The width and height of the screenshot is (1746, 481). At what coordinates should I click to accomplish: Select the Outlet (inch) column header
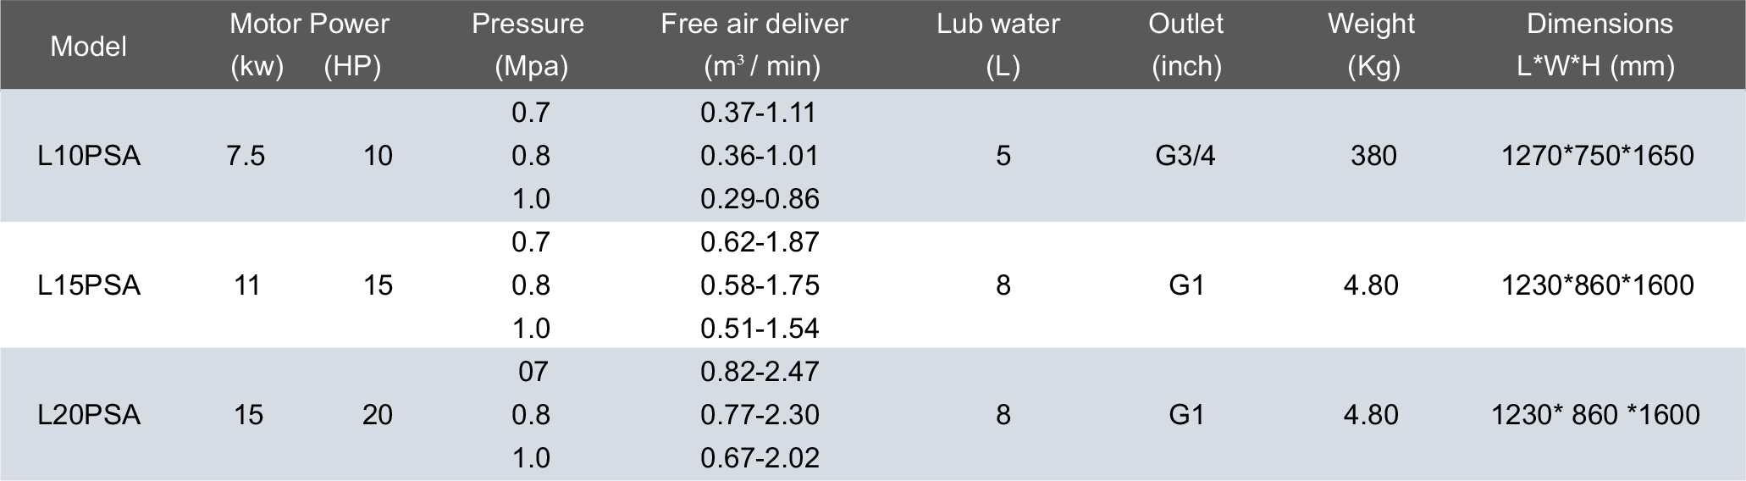(1185, 44)
